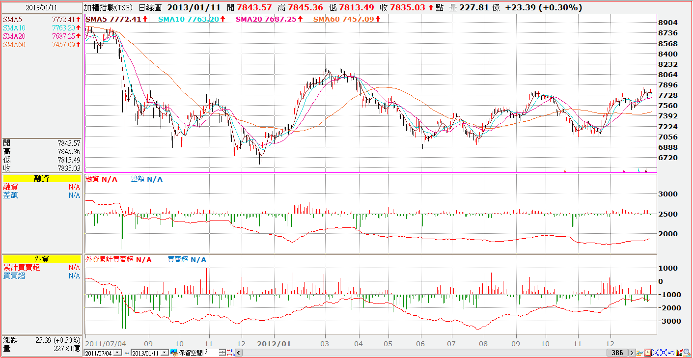Open the start date 2011/07/04 dropdown
Image resolution: width=693 pixels, height=358 pixels.
[x=117, y=353]
